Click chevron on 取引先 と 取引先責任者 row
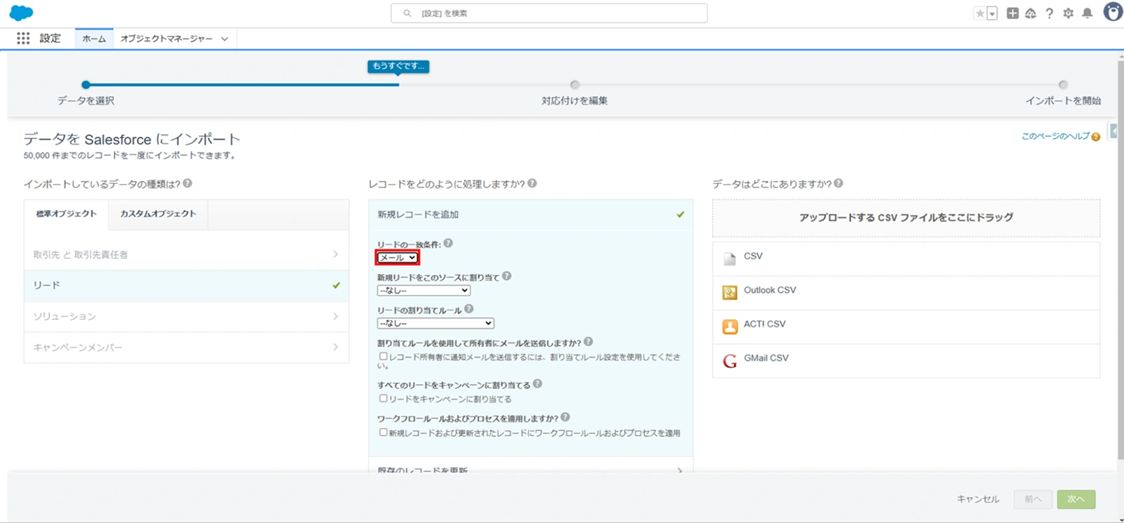 coord(335,254)
